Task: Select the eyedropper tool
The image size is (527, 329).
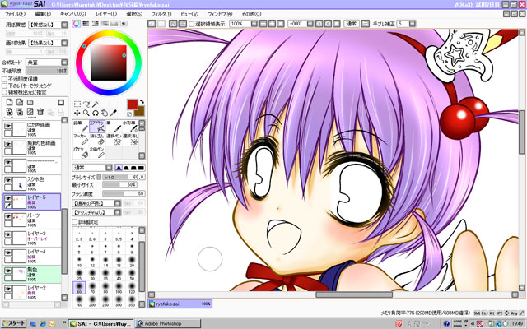Action: pyautogui.click(x=114, y=114)
